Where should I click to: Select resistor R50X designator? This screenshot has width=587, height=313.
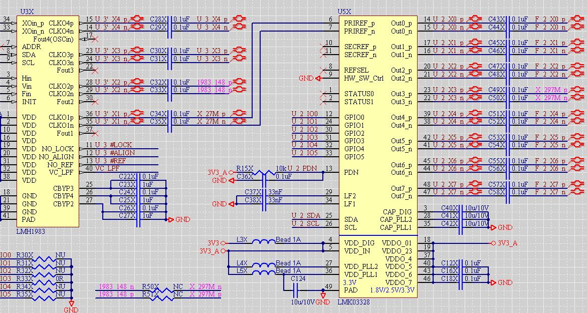[150, 286]
